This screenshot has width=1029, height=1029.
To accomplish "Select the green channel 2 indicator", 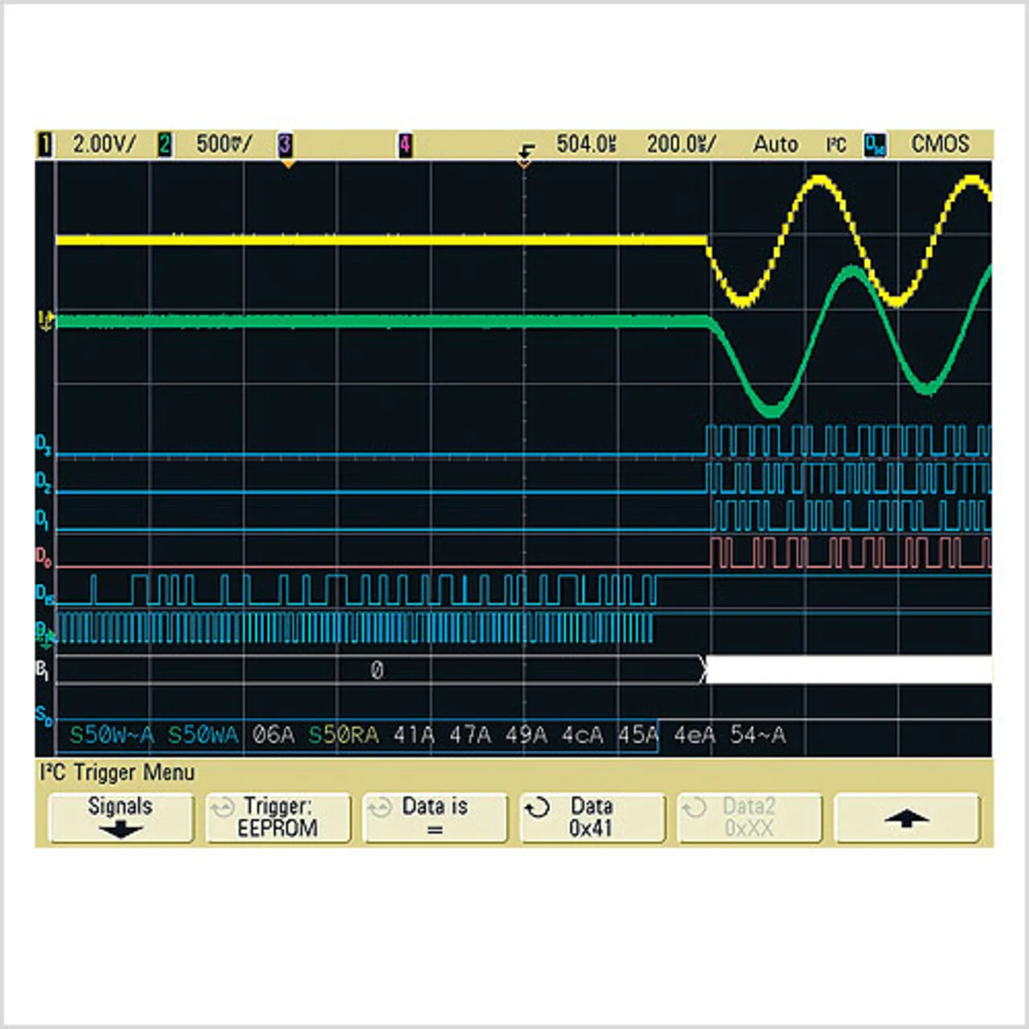I will coord(164,145).
